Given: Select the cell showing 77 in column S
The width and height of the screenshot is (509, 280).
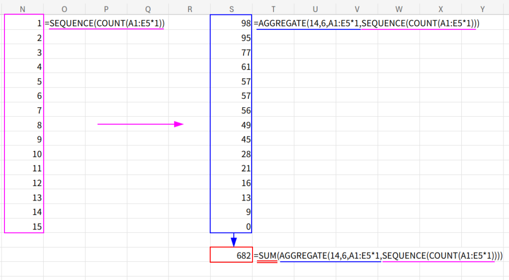Looking at the screenshot, I should tap(231, 53).
